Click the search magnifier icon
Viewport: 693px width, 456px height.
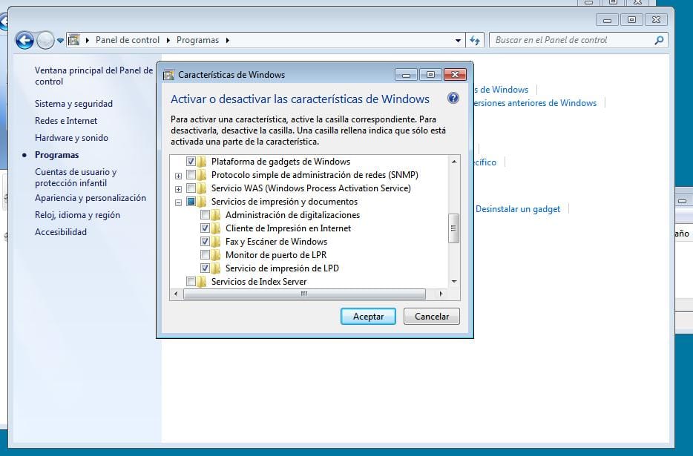(x=659, y=40)
